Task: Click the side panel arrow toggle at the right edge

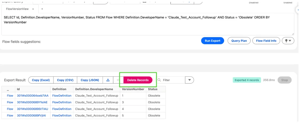Action: (297, 10)
